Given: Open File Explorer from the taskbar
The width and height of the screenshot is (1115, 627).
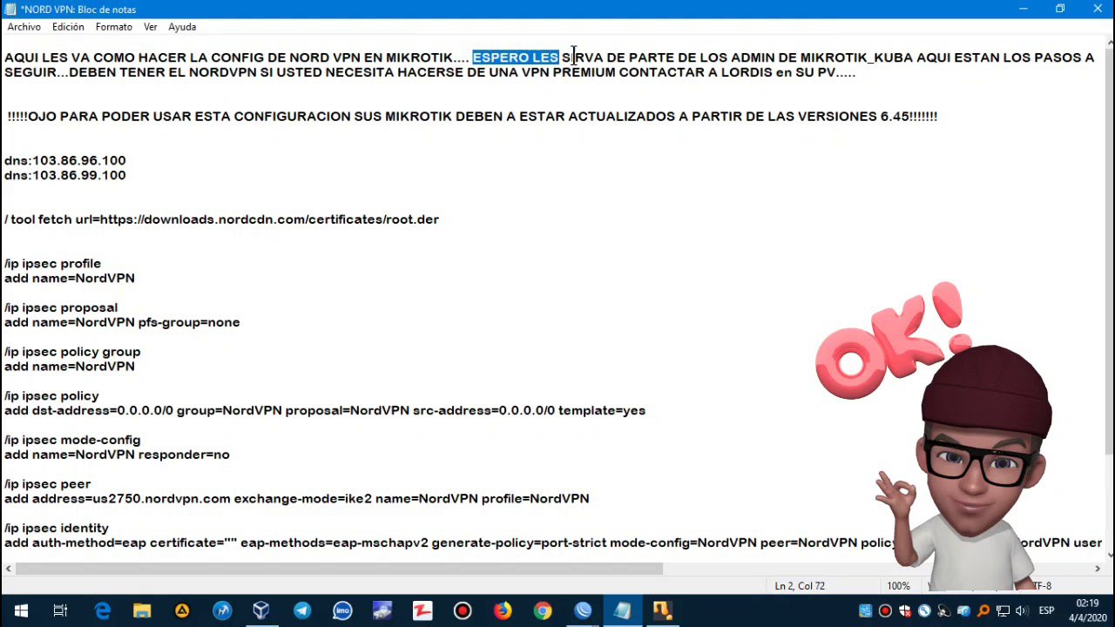Looking at the screenshot, I should tap(142, 610).
